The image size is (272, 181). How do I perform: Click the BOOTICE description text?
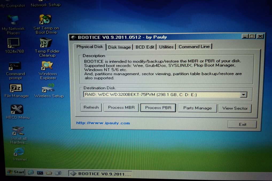(x=163, y=69)
